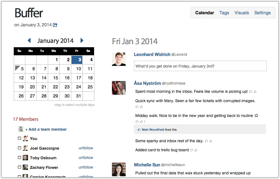Click the @michellesun handle

[173, 165]
